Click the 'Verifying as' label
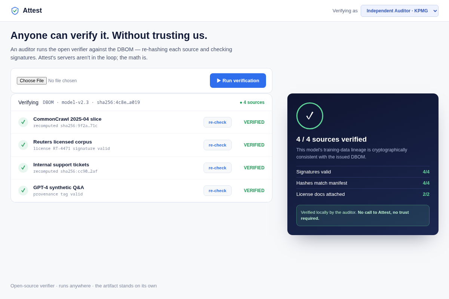 [x=345, y=11]
